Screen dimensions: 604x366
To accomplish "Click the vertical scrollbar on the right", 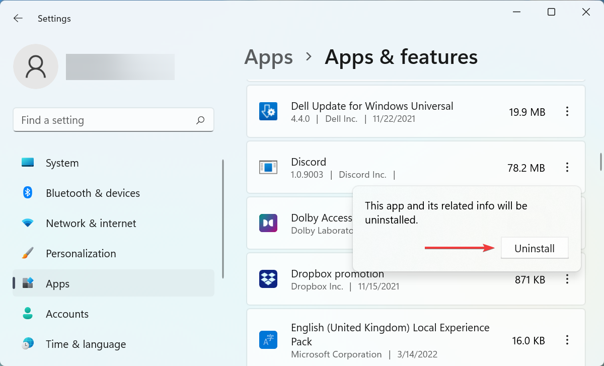I will tap(600, 161).
